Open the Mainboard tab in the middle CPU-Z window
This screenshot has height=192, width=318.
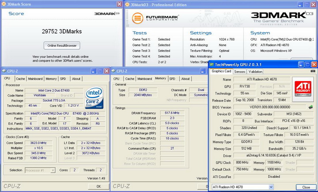(x=144, y=79)
